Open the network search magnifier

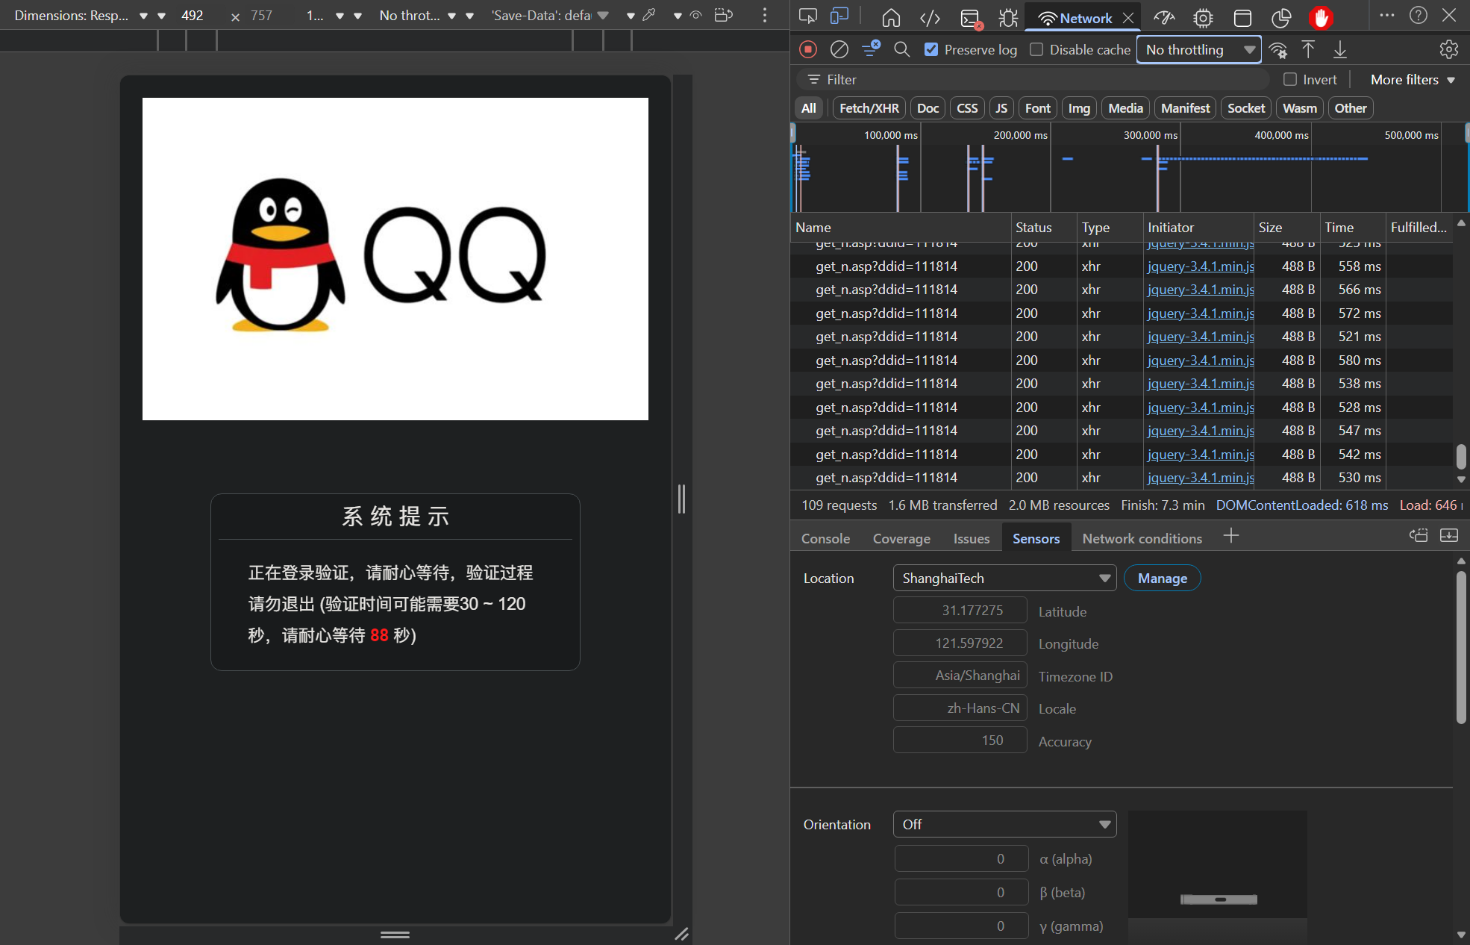901,49
